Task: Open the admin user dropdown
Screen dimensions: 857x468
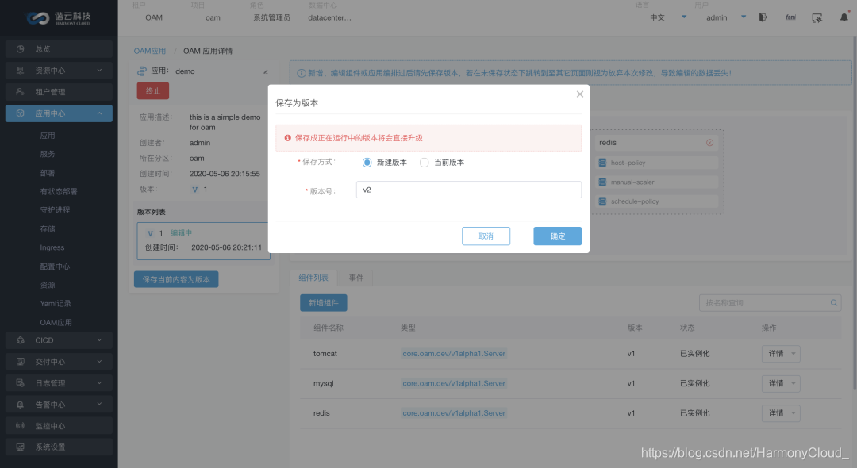Action: [x=726, y=17]
